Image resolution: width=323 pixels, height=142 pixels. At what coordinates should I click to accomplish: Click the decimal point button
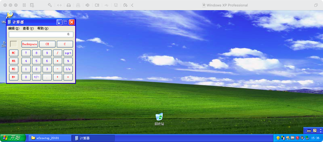[x=47, y=77]
